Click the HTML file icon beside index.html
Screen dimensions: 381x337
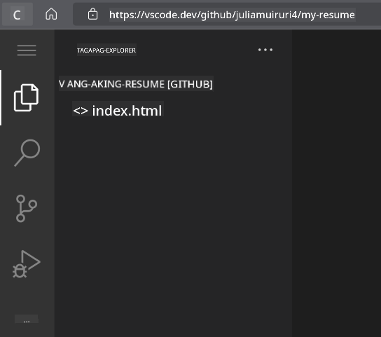pos(81,111)
